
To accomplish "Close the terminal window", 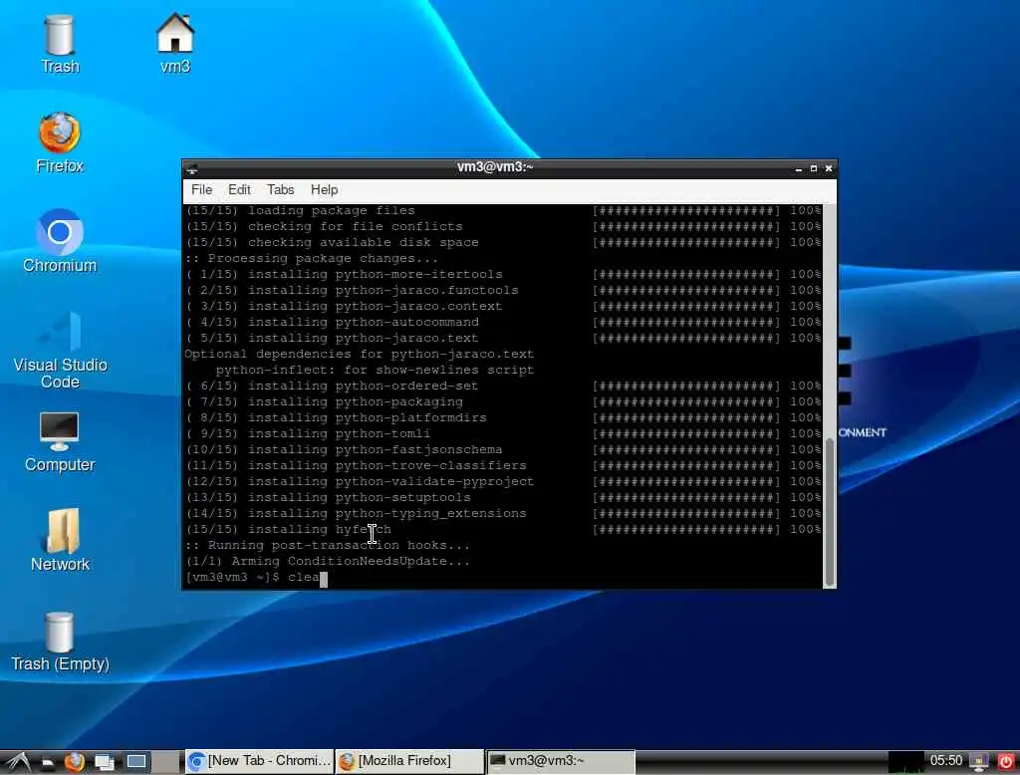I will 829,168.
